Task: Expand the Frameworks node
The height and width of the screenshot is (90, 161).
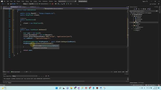Action: click(x=134, y=19)
